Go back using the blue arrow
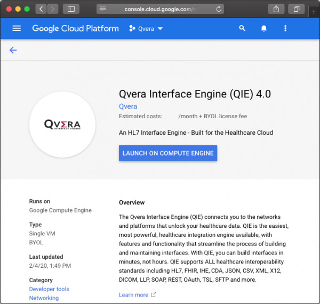The image size is (320, 304). tap(13, 50)
